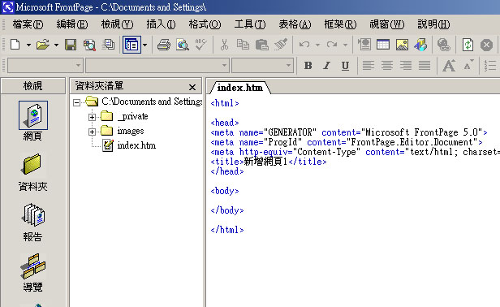This screenshot has width=500, height=307.
Task: Toggle the Folder List panel button
Action: [x=131, y=45]
